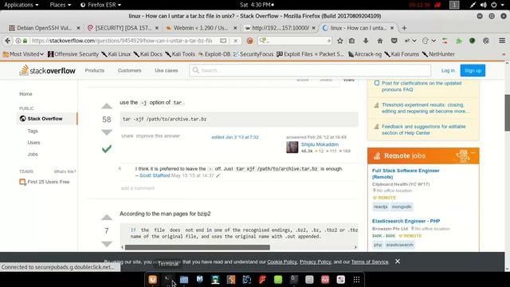Open the Customers link in the header
Viewport: 510px width, 287px height.
pyautogui.click(x=129, y=70)
